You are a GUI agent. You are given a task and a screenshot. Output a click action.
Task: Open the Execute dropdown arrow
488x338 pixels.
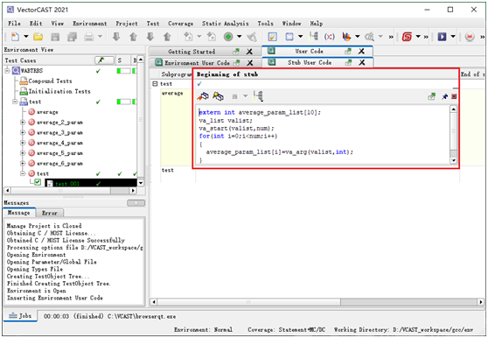pos(239,37)
